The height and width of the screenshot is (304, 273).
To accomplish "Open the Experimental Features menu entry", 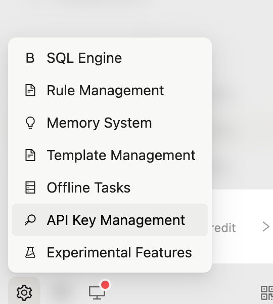I will click(110, 252).
